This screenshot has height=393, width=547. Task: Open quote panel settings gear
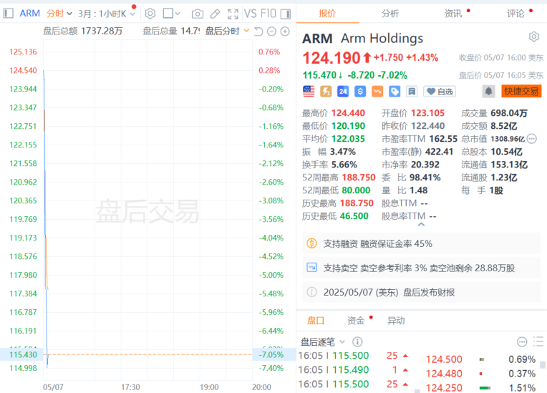(x=533, y=37)
